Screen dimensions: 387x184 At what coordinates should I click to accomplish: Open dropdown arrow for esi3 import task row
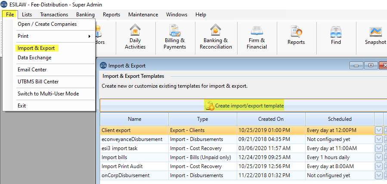379,148
